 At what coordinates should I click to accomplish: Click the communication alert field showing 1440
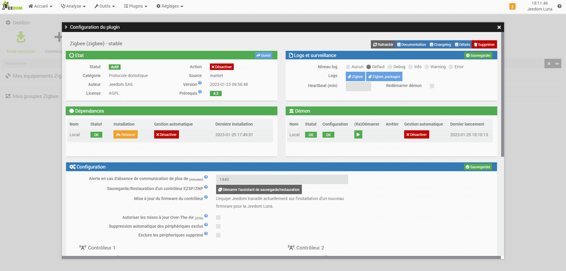[x=282, y=179]
